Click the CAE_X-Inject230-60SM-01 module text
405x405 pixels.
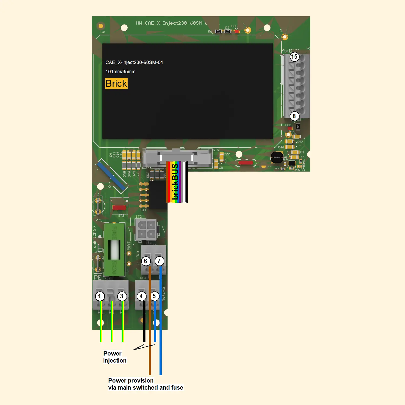click(134, 62)
